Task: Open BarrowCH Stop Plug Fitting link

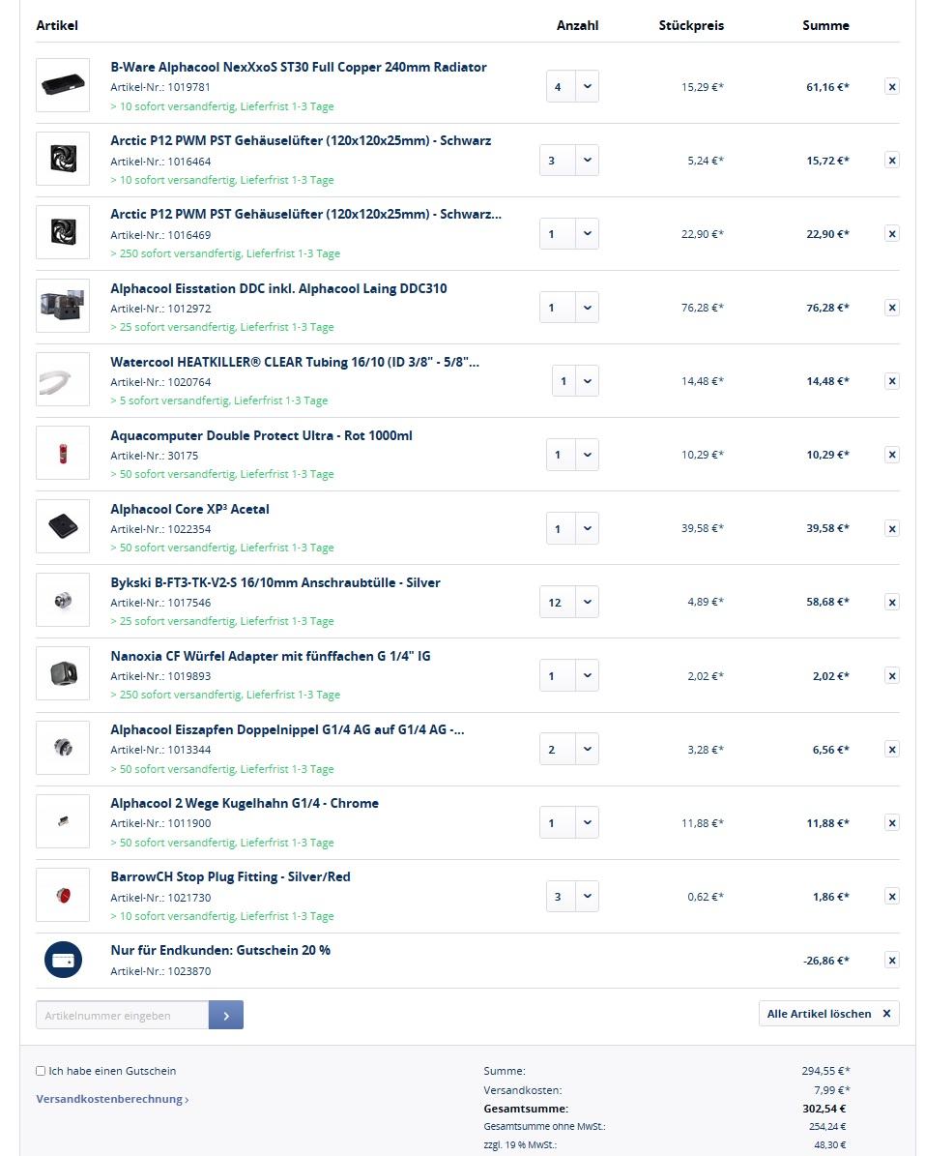Action: [x=230, y=877]
